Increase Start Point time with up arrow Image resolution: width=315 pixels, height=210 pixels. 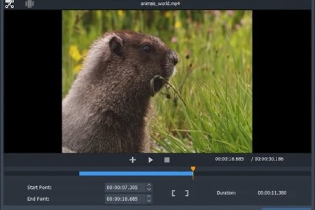[x=149, y=185]
